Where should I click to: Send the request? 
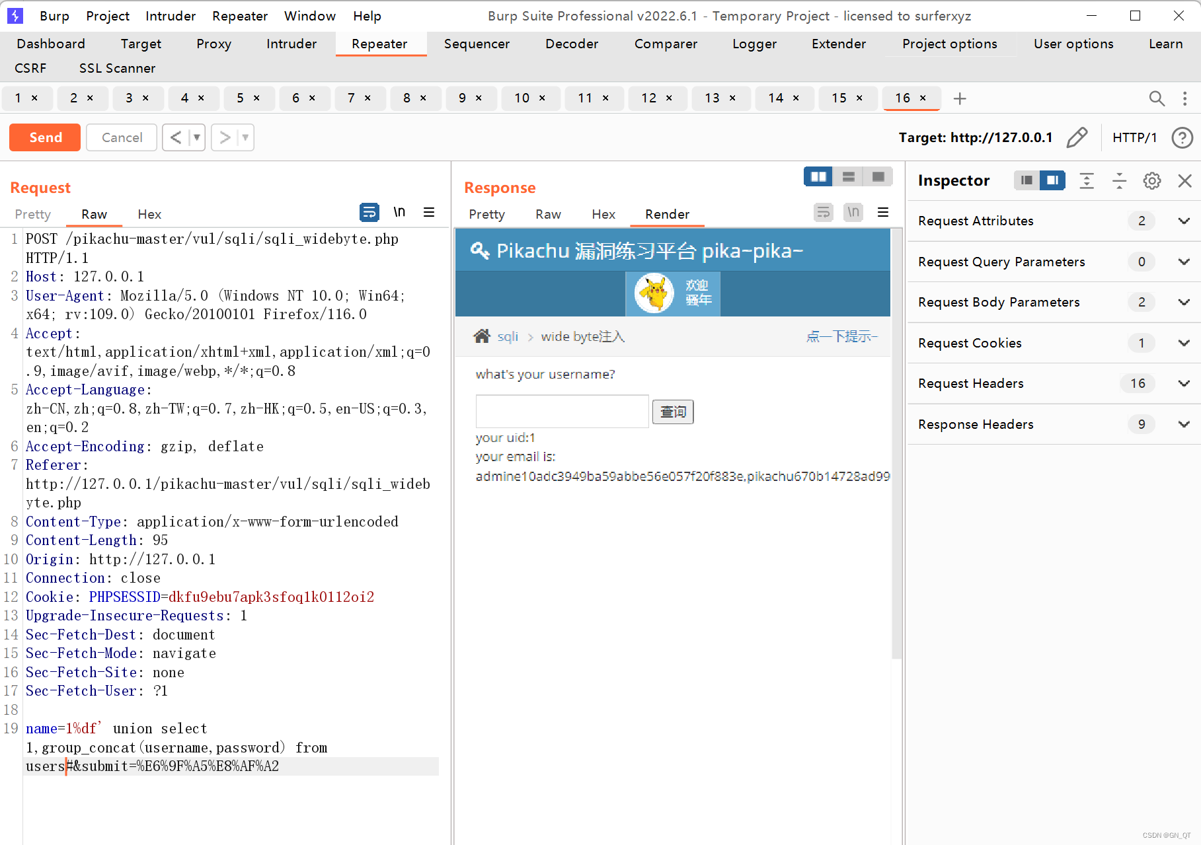point(45,137)
